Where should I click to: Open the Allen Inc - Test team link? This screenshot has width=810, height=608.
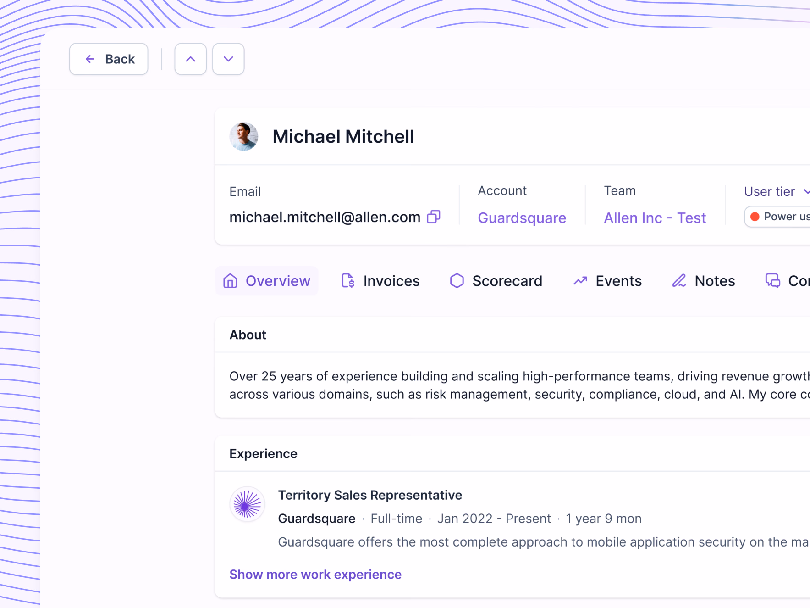coord(655,218)
